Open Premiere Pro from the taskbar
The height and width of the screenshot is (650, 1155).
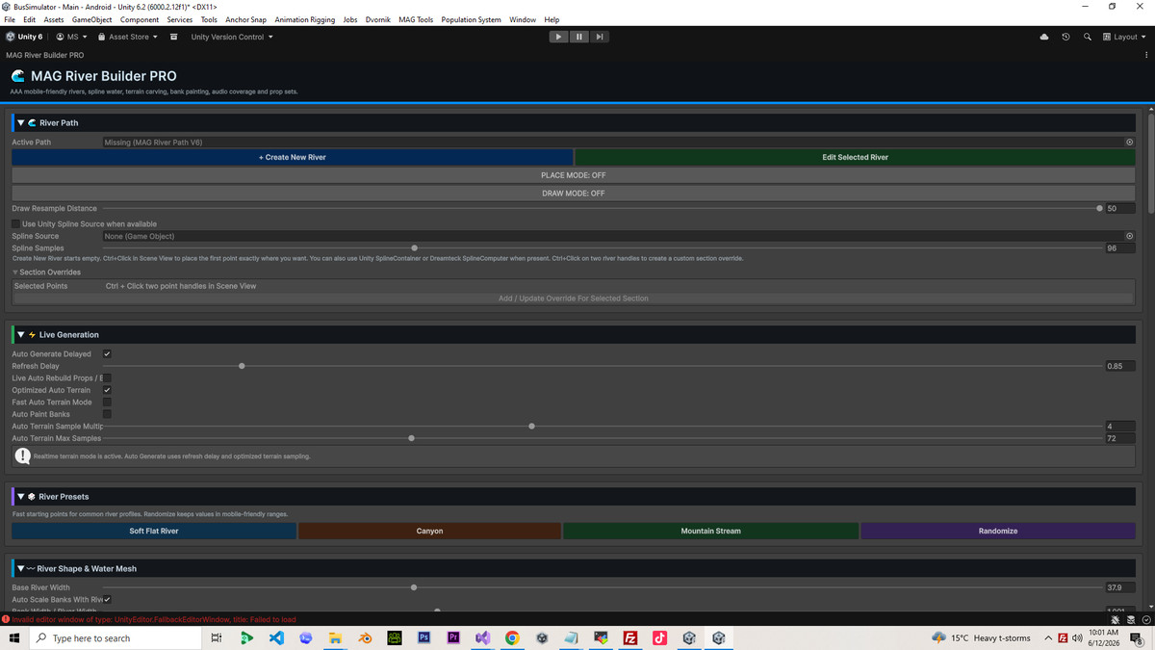tap(453, 637)
